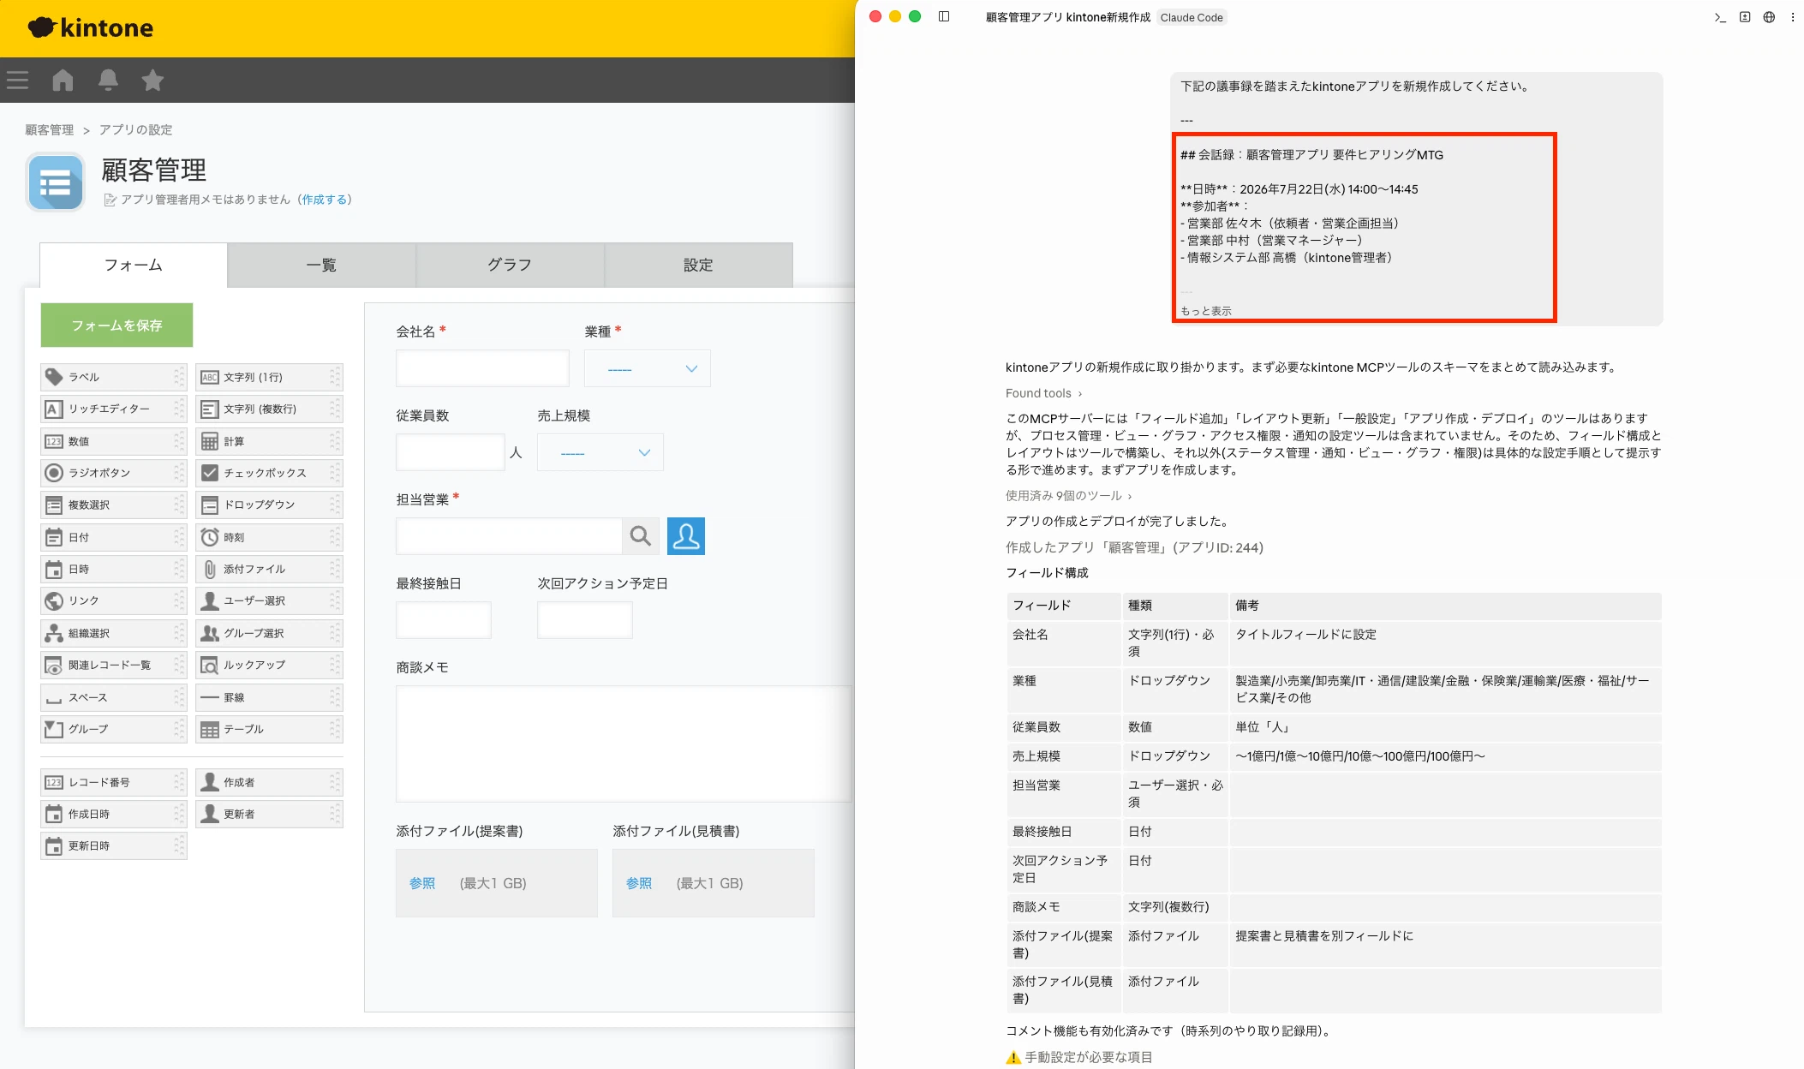Switch to the フォーム tab

(x=133, y=265)
